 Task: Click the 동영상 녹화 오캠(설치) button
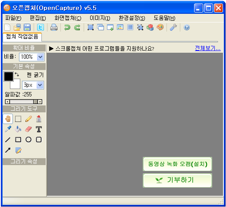[x=177, y=164]
